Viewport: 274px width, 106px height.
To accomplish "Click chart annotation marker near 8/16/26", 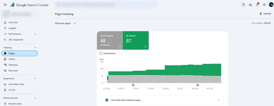I will point(198,85).
